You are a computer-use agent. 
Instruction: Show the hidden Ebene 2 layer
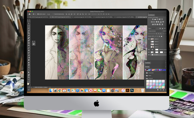[x=149, y=44]
